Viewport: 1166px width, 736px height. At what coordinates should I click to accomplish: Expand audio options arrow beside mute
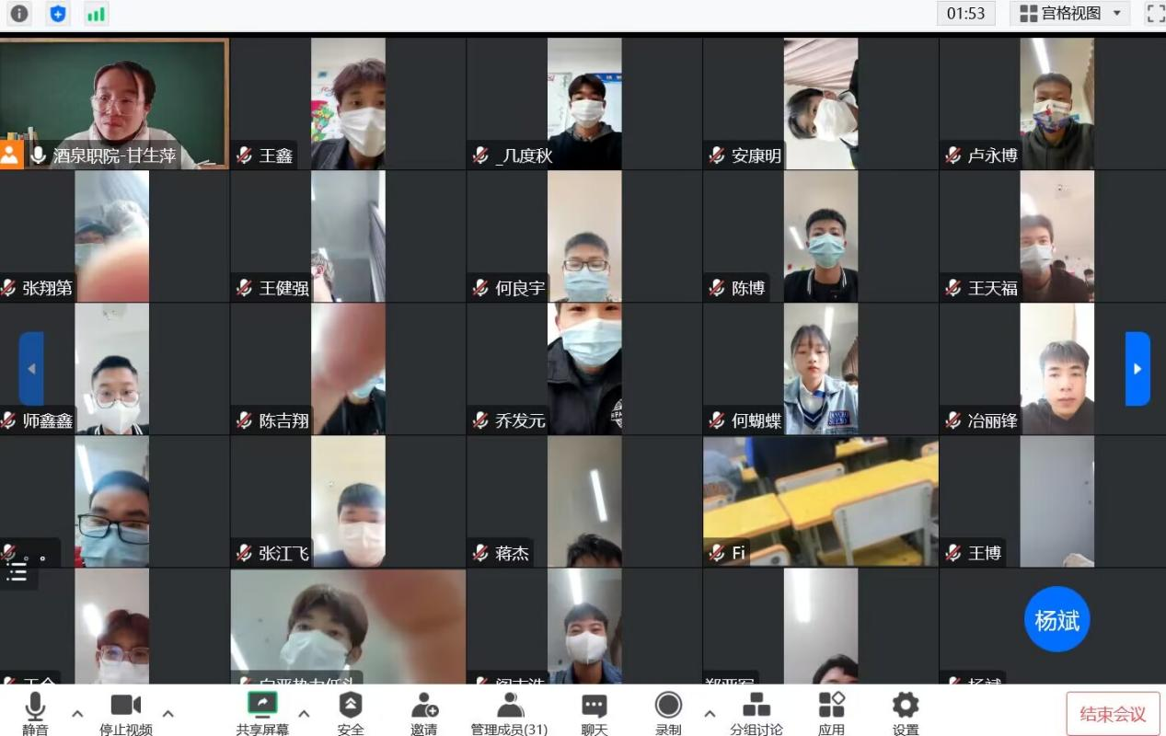pos(77,713)
